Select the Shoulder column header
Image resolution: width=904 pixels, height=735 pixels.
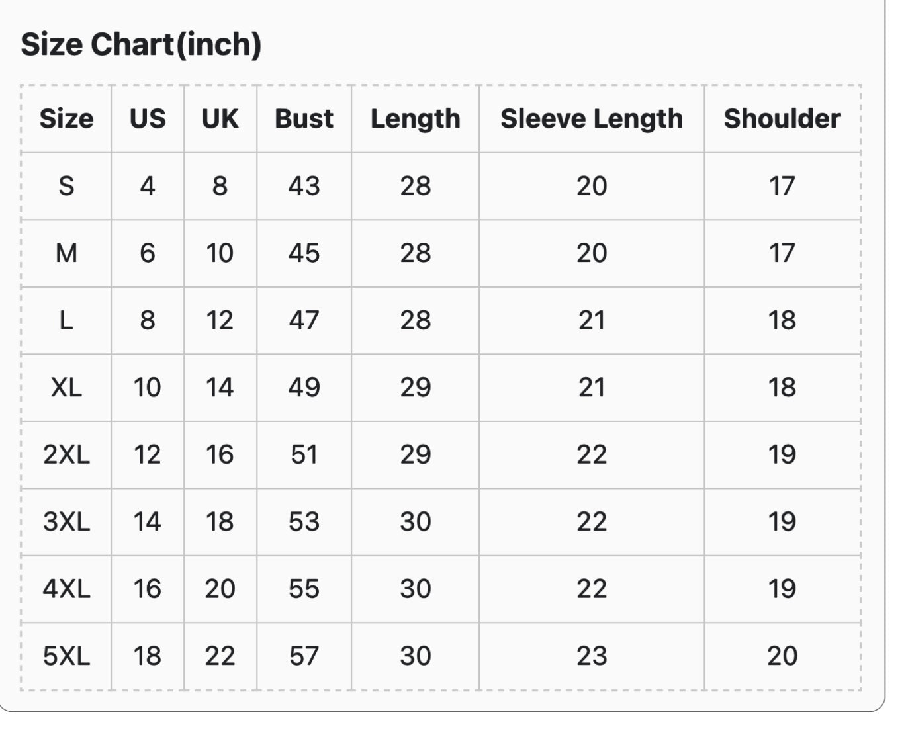[x=782, y=119]
